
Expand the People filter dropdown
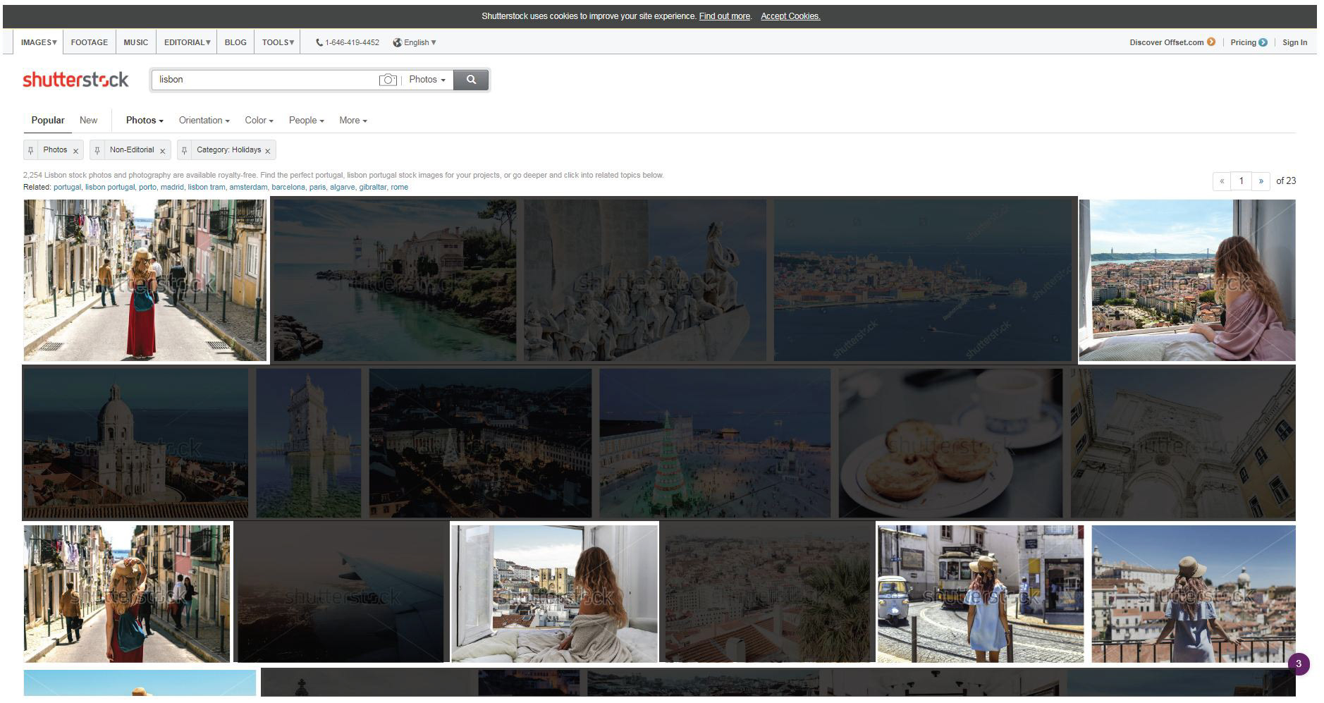tap(306, 121)
